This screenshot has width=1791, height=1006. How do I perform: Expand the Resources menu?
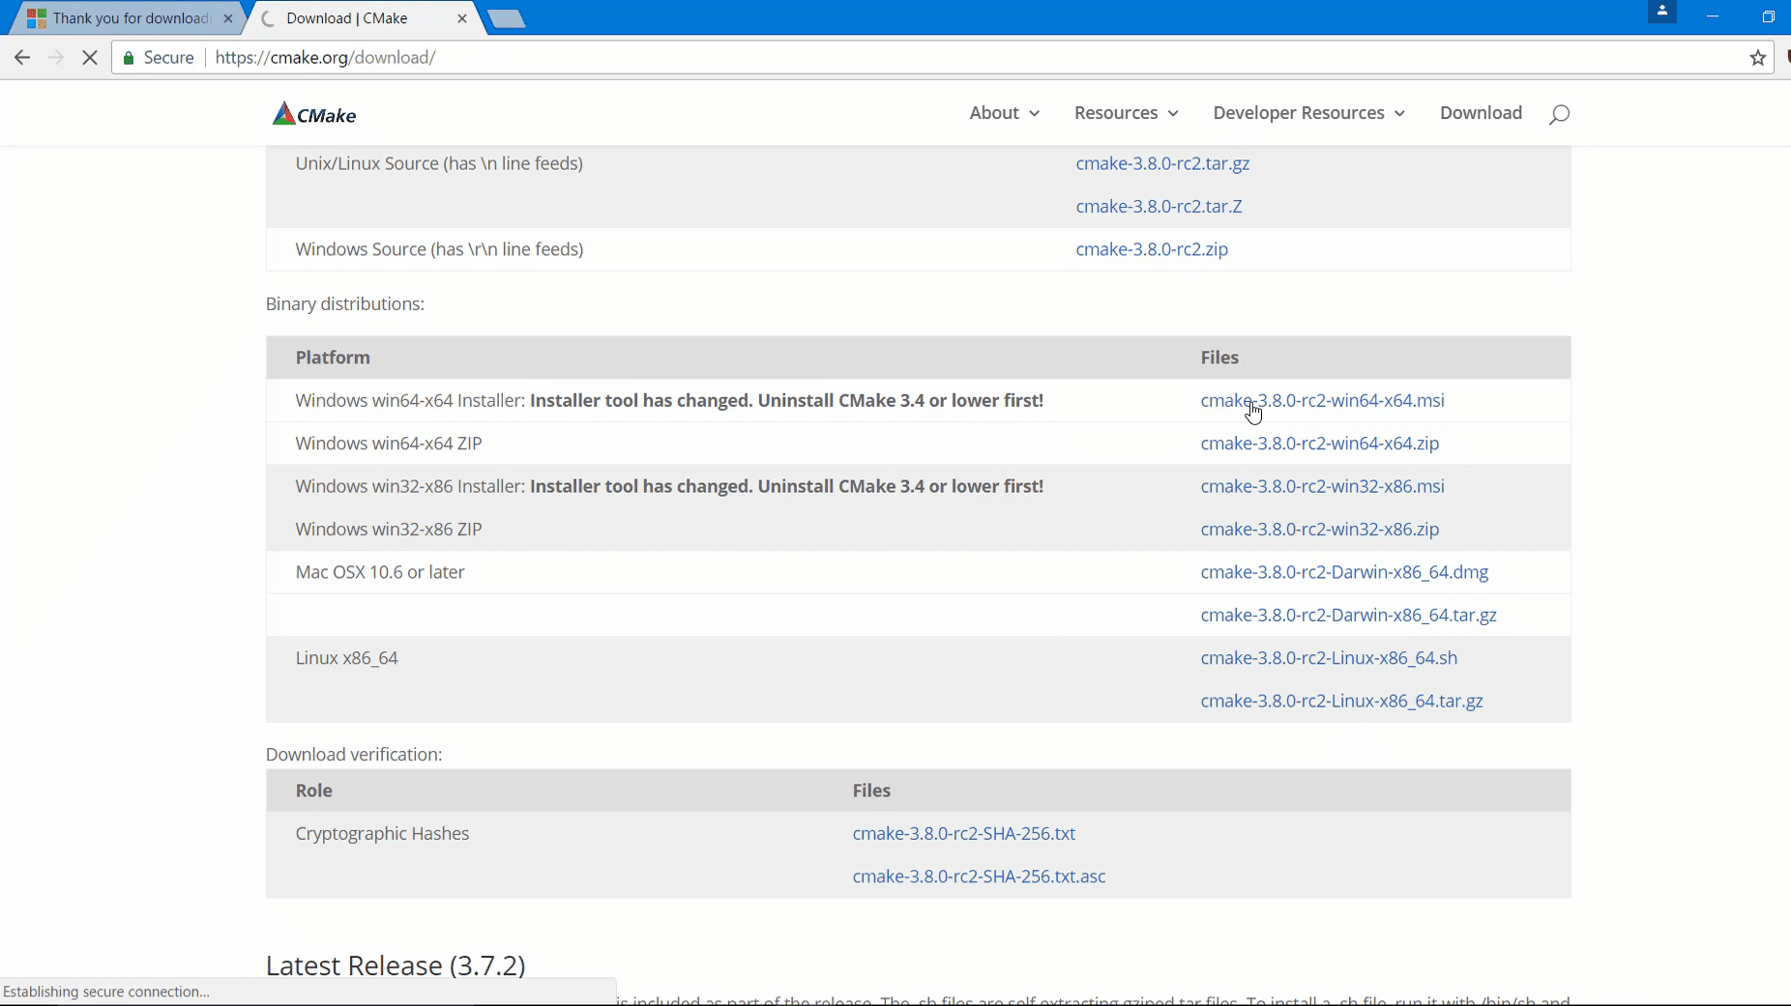(1127, 113)
